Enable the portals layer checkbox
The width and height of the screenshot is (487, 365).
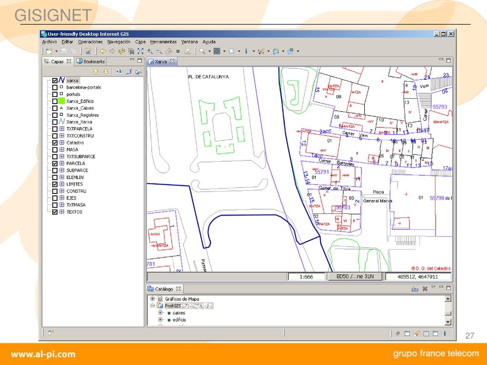click(x=55, y=95)
